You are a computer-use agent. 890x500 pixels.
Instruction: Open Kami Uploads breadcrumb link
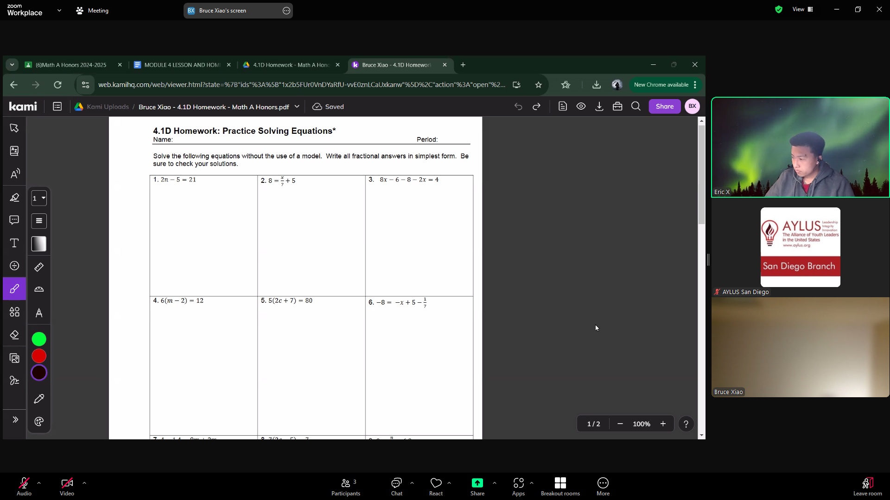(x=108, y=107)
